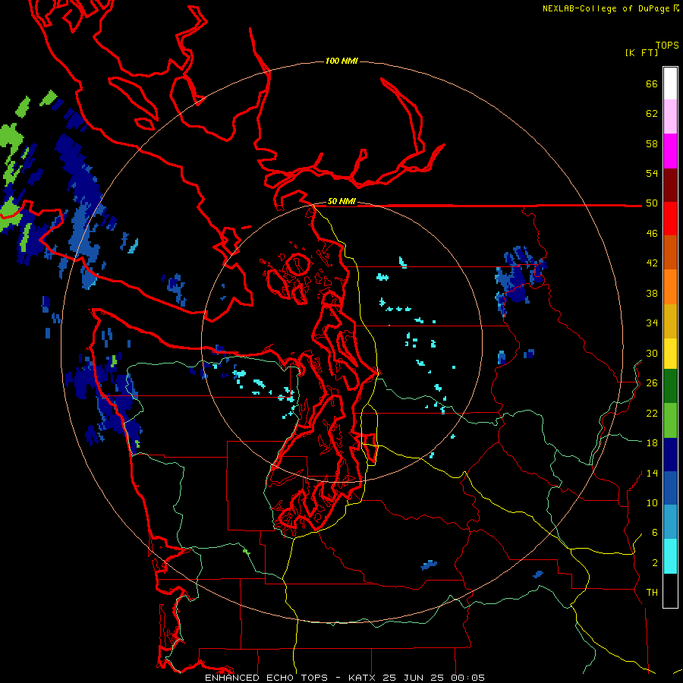Click the "25 JUN 25 00:05" timestamp
This screenshot has height=683, width=683.
(x=433, y=678)
